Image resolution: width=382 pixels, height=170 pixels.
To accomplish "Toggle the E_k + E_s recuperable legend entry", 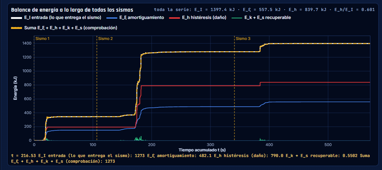I will point(261,18).
